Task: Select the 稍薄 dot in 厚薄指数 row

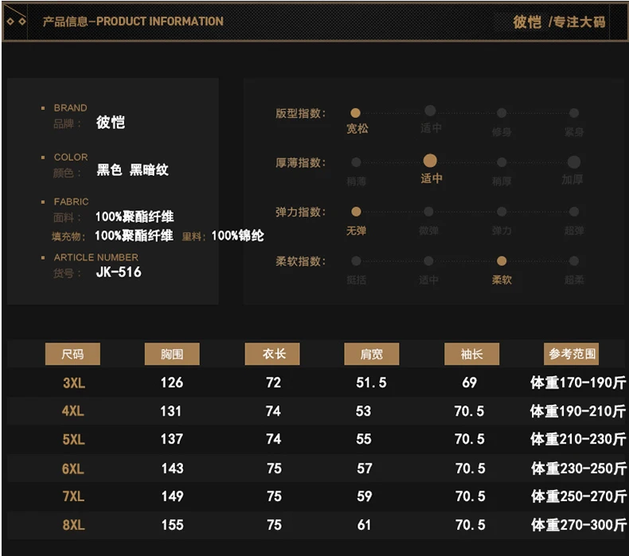Action: pos(356,162)
